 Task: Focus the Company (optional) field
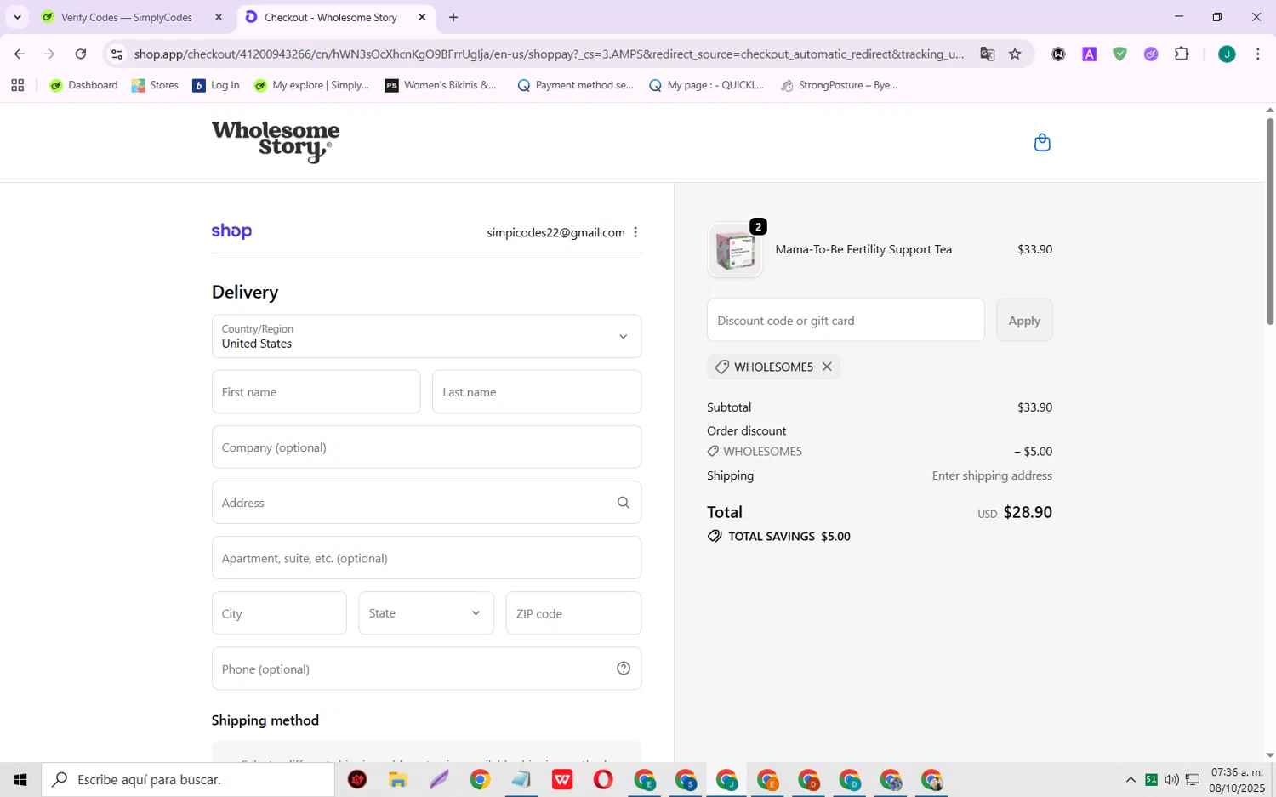426,447
